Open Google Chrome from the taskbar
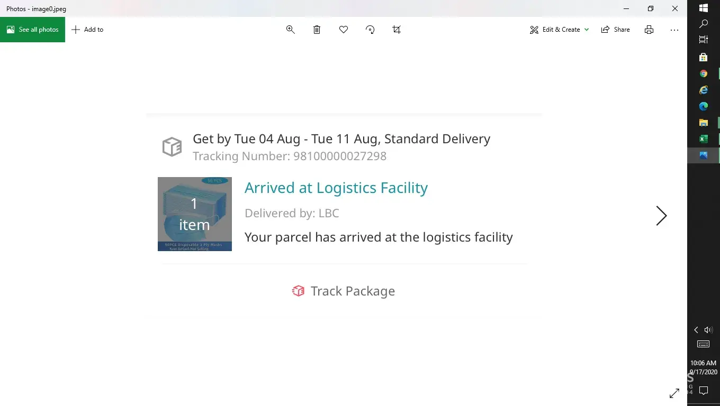This screenshot has width=720, height=406. (x=704, y=73)
